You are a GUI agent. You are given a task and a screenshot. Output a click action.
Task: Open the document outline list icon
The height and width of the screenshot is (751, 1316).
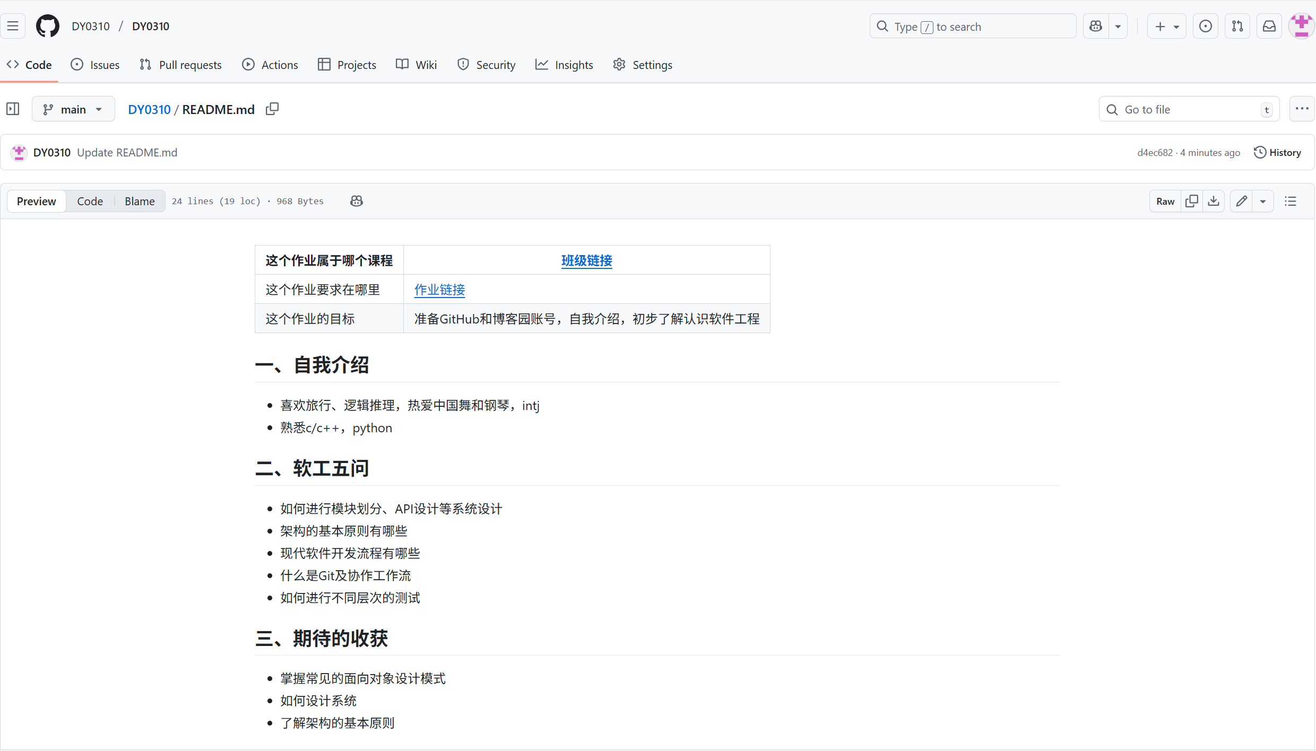tap(1291, 201)
